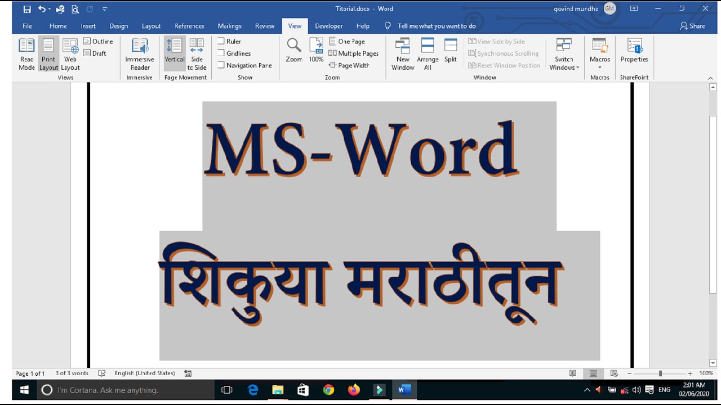Enable the Navigation Pane checkbox
The image size is (721, 405).
point(221,65)
